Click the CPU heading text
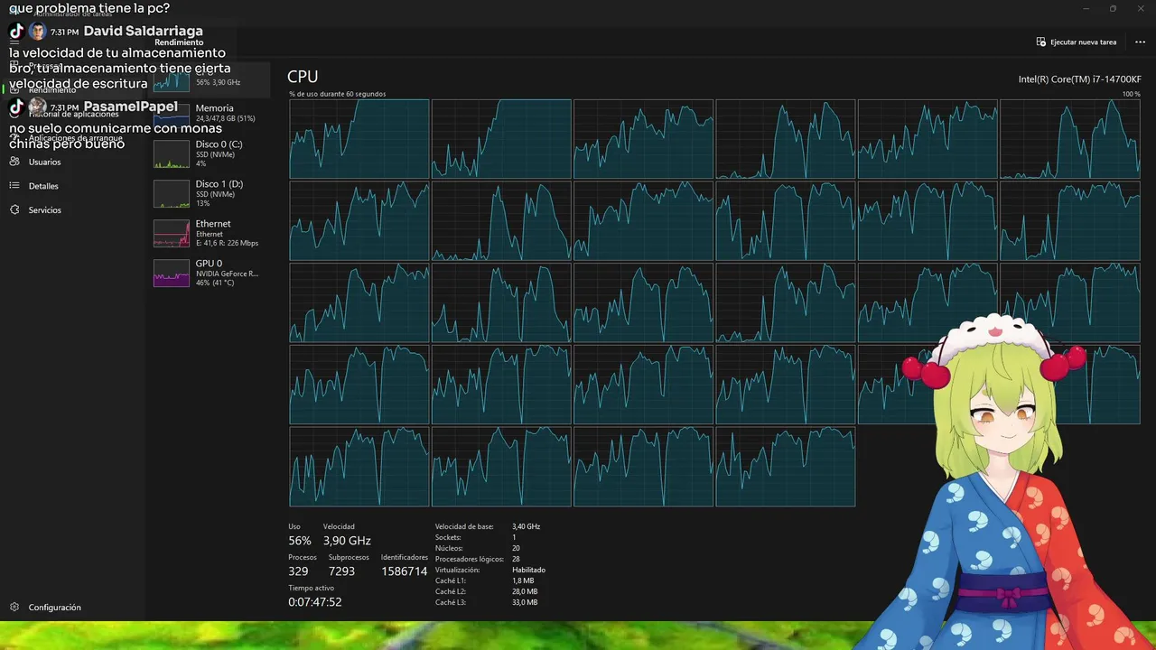1156x650 pixels. [303, 77]
